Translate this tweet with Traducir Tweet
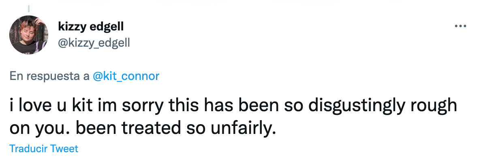The height and width of the screenshot is (168, 479). tap(44, 149)
